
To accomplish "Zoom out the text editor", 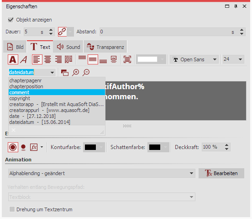I will click(86, 72).
